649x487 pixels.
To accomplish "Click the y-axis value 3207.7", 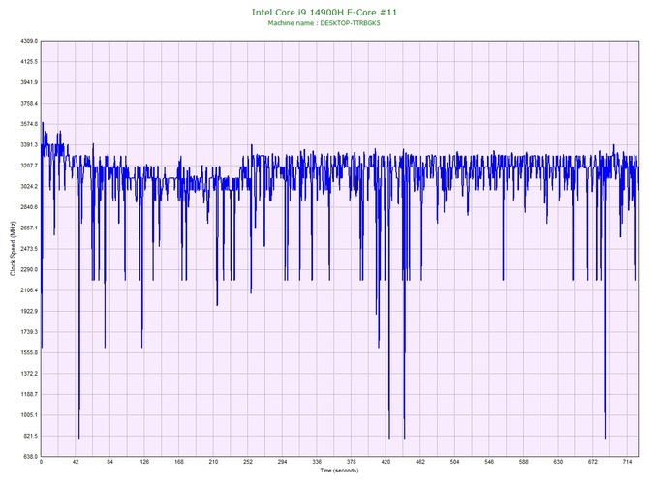I will [29, 166].
